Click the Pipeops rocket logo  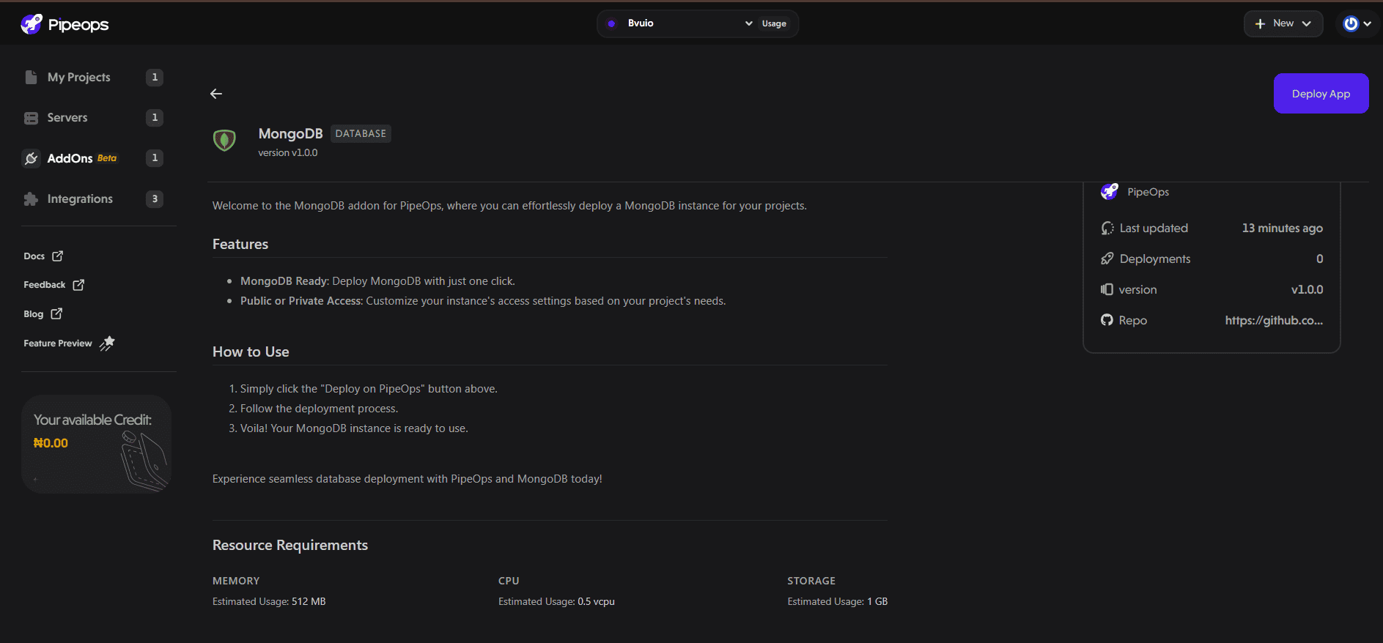tap(32, 24)
